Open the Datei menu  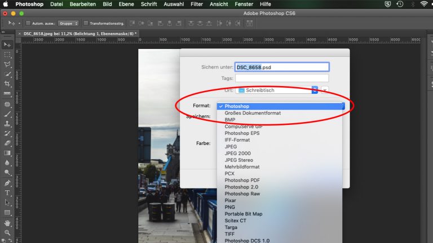click(57, 4)
